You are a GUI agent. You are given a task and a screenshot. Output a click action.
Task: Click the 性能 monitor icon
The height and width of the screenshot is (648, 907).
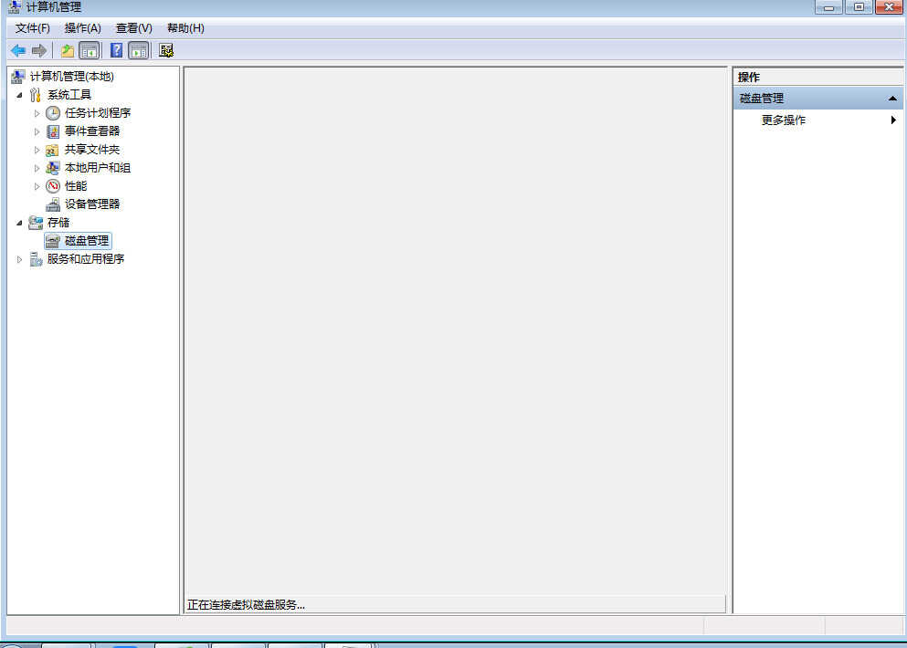[x=53, y=186]
